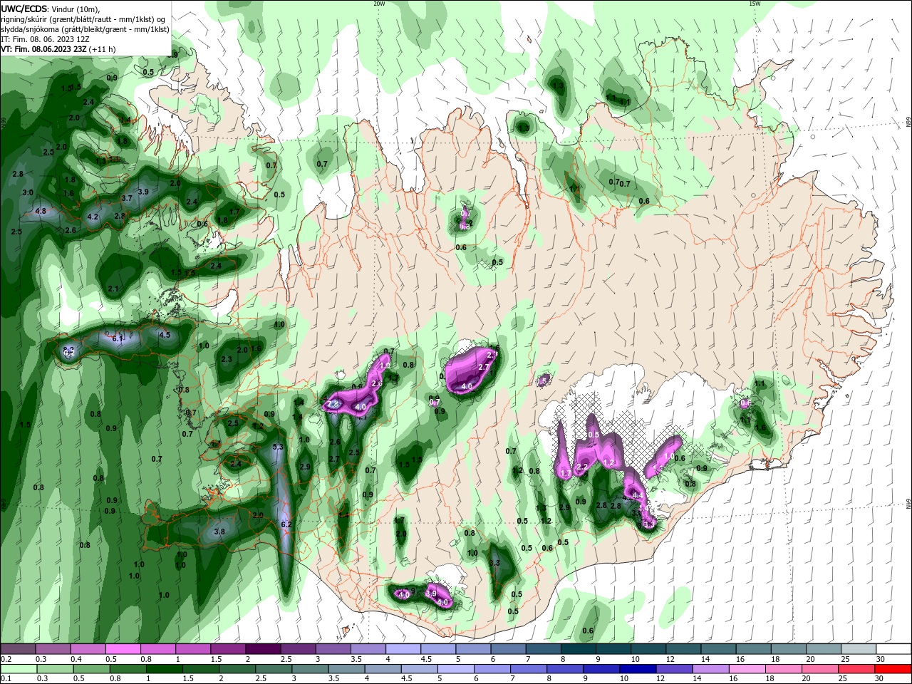Click the 'UWC/ECDS: Vindur (10m),' title line
912x684 pixels.
tap(51, 9)
